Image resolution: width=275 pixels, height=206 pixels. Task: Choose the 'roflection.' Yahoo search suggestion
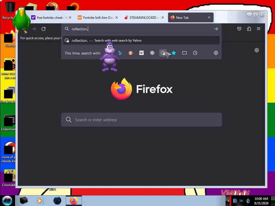pos(141,41)
